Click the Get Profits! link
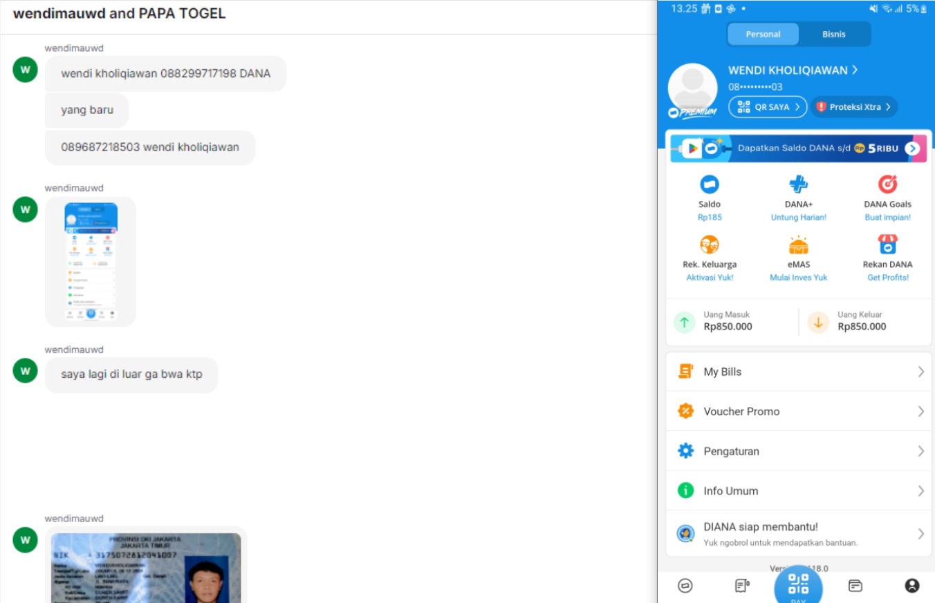The width and height of the screenshot is (935, 603). pyautogui.click(x=888, y=278)
